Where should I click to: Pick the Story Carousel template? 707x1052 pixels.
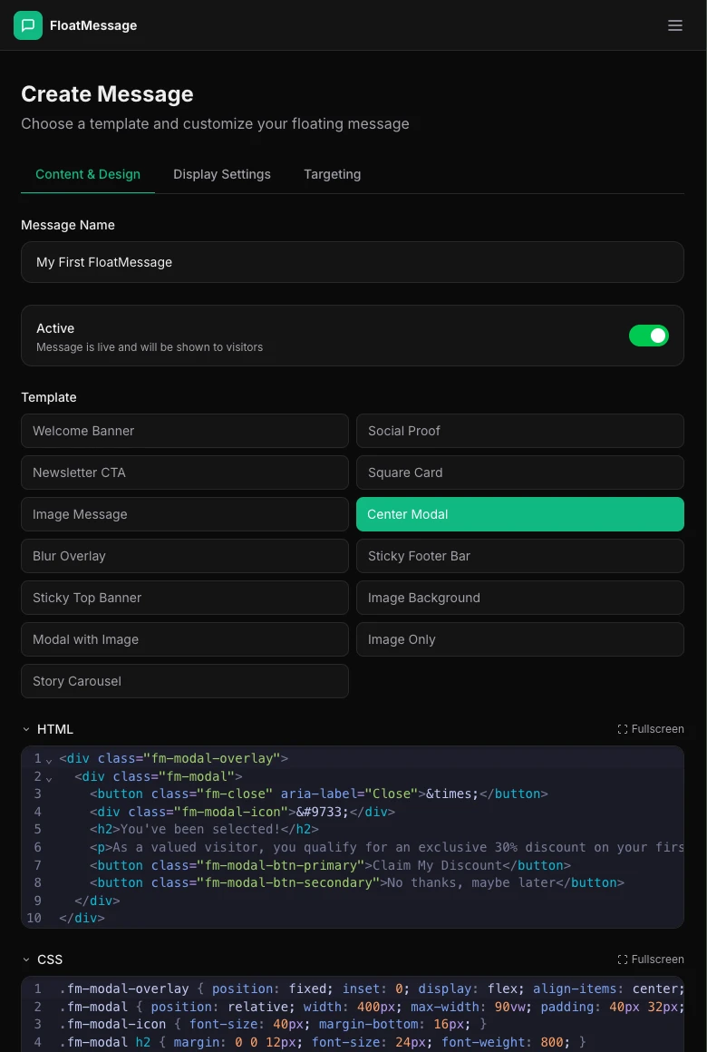pos(184,681)
